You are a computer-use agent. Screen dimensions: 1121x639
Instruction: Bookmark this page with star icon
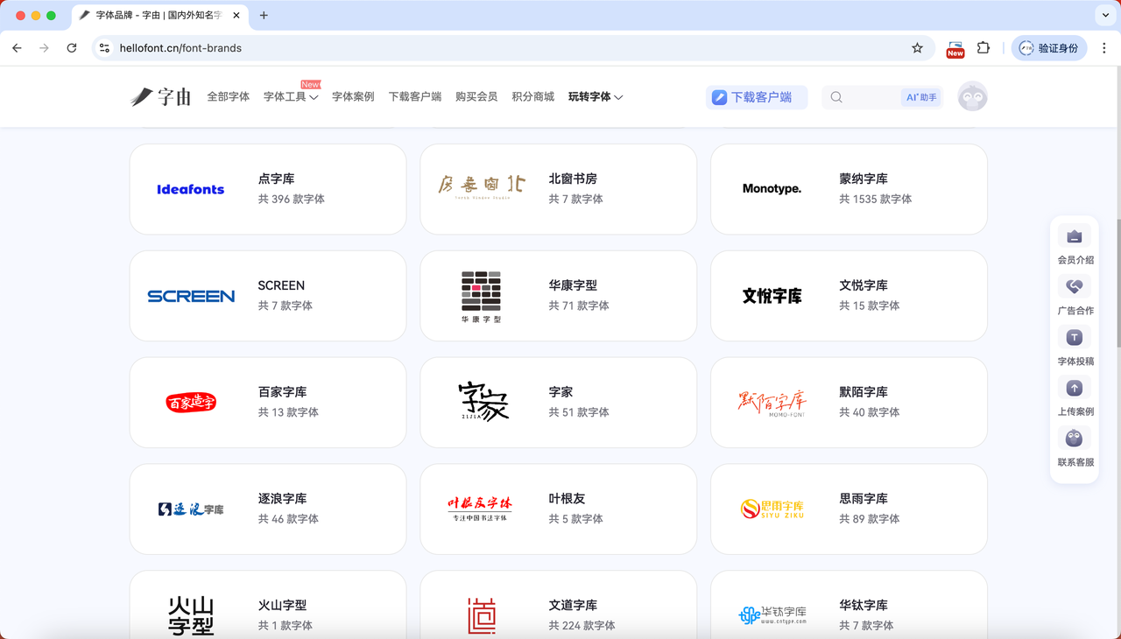(917, 48)
